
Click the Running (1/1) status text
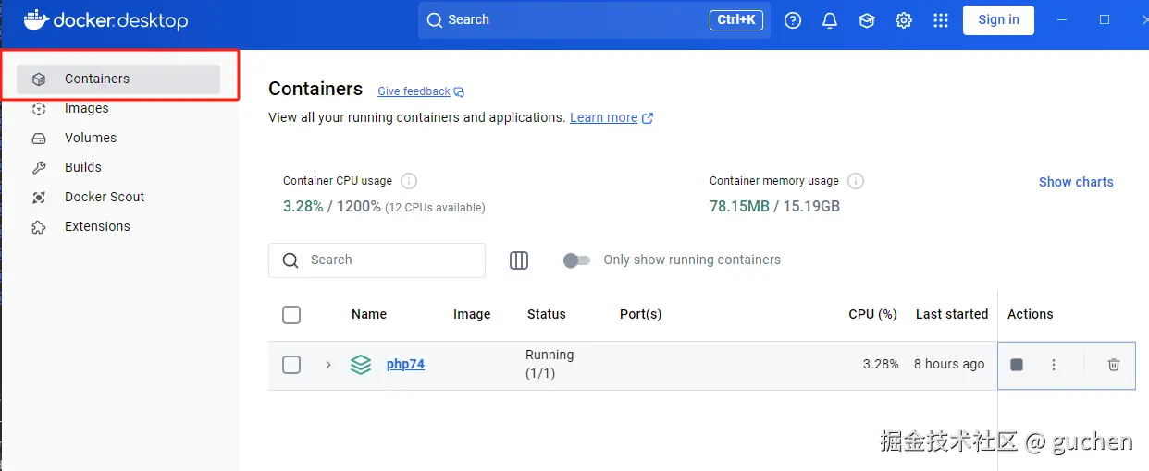coord(550,365)
